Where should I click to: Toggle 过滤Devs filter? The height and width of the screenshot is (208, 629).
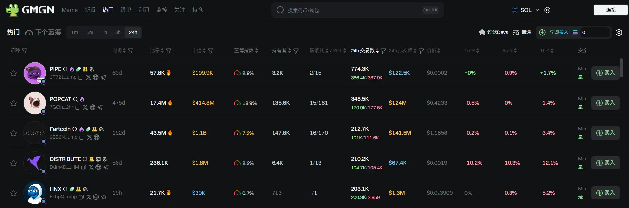tap(493, 32)
